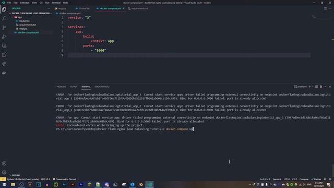Image resolution: width=334 pixels, height=188 pixels.
Task: Click the Python interpreter status bar item
Action: pos(23,179)
